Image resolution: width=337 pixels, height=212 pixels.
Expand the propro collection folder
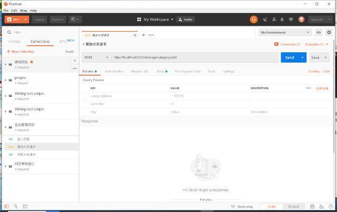(5, 80)
